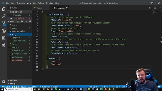Open App.js in the project file tree
This screenshot has height=91, width=162.
tap(20, 44)
